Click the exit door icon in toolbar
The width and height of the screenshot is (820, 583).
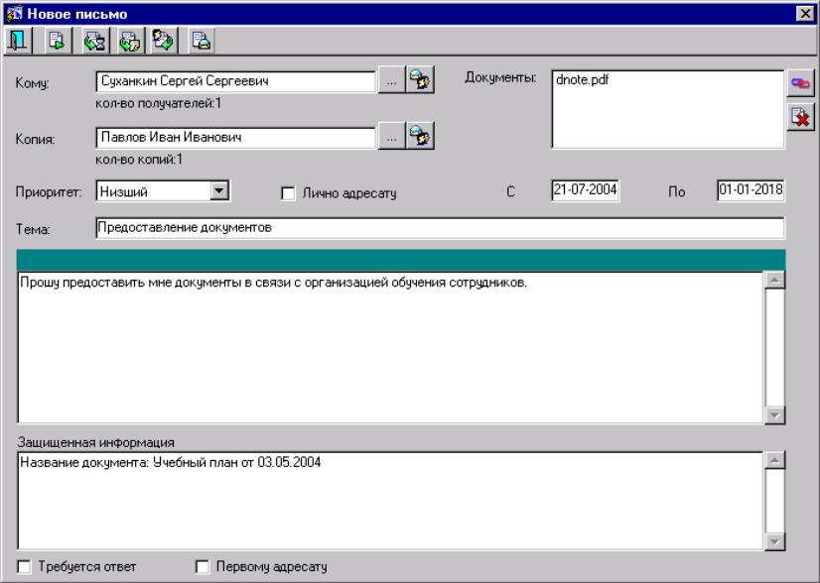(18, 41)
